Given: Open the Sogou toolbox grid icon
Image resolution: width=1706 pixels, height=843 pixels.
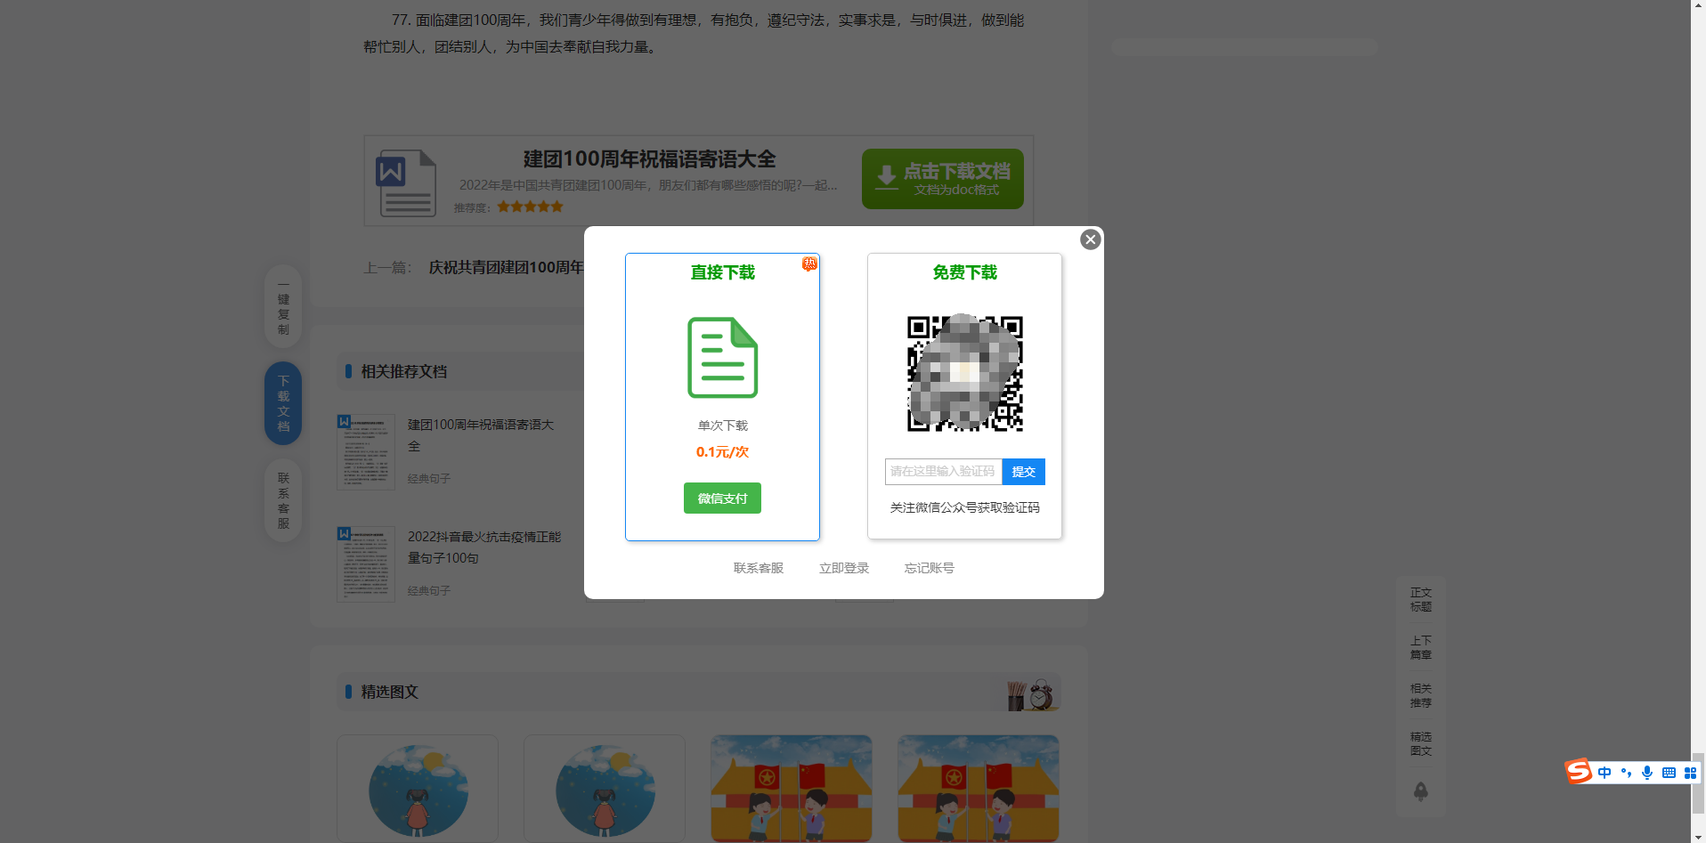Looking at the screenshot, I should 1690,773.
